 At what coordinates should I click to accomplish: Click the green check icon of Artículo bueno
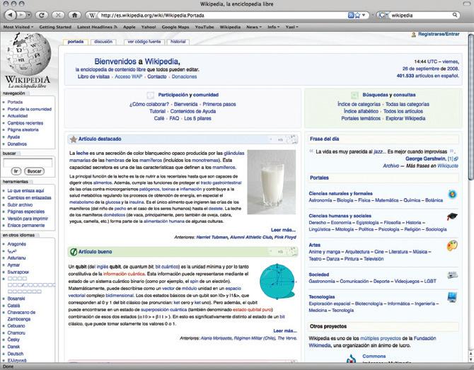point(73,252)
